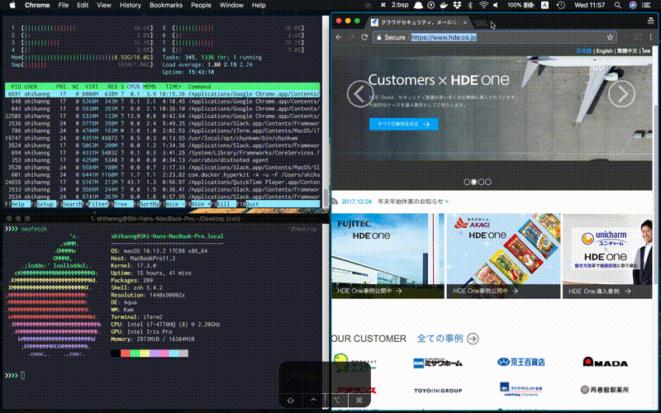Open Dropbox menu bar icon
This screenshot has width=661, height=413.
(457, 5)
